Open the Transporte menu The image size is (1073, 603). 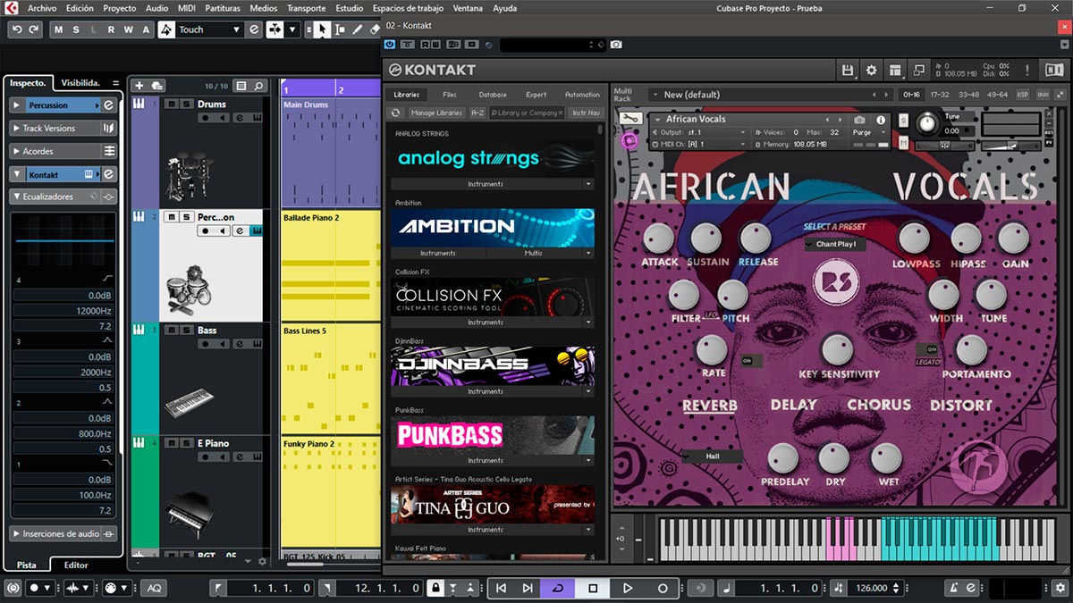pos(306,8)
